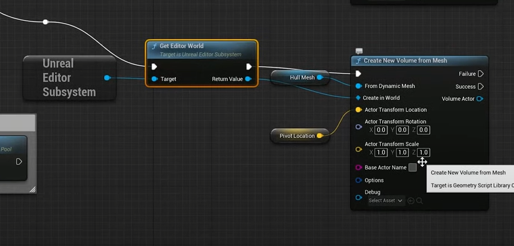The image size is (514, 246).
Task: Click the Base Actor Name pin
Action: pos(359,168)
